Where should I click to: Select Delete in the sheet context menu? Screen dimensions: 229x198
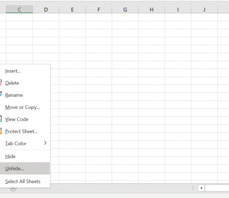coord(25,83)
